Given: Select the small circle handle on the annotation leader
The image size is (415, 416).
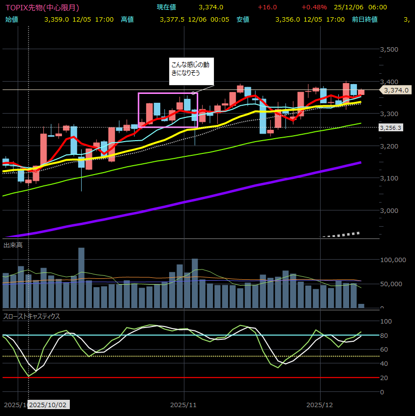Looking at the screenshot, I should (x=193, y=93).
